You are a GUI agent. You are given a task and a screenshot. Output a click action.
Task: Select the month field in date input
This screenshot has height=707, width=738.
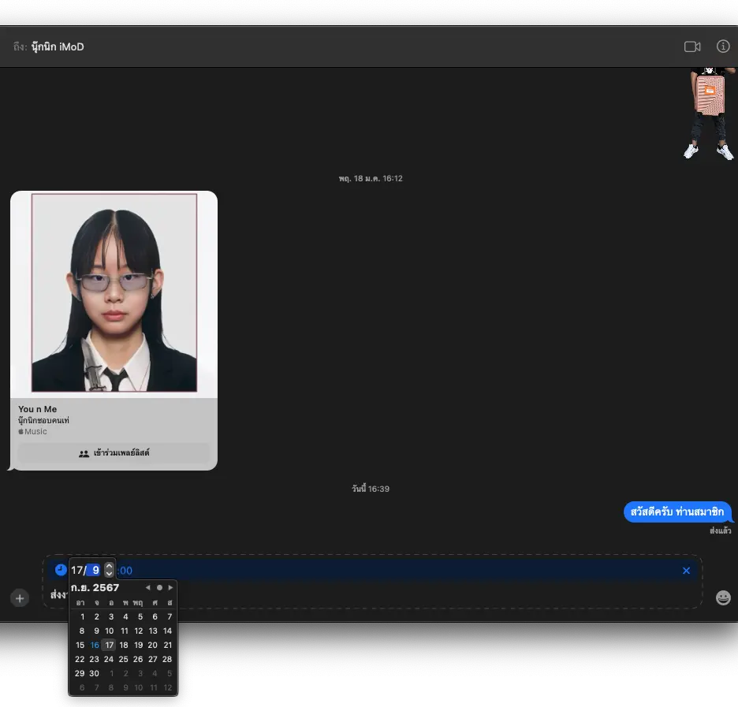[x=95, y=570]
